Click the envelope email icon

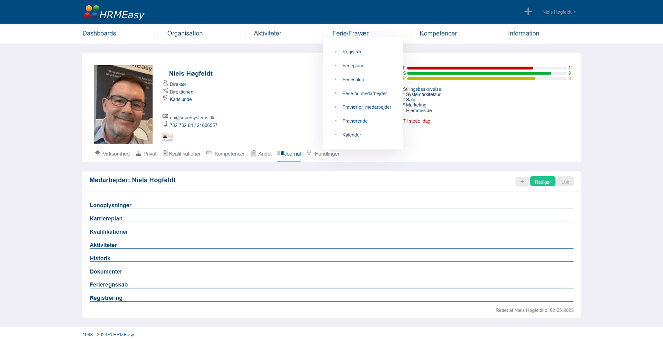coord(165,116)
